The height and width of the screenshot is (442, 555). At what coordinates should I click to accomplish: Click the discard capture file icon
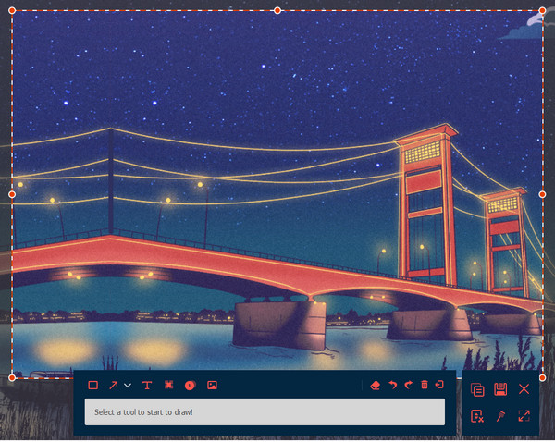tap(477, 416)
